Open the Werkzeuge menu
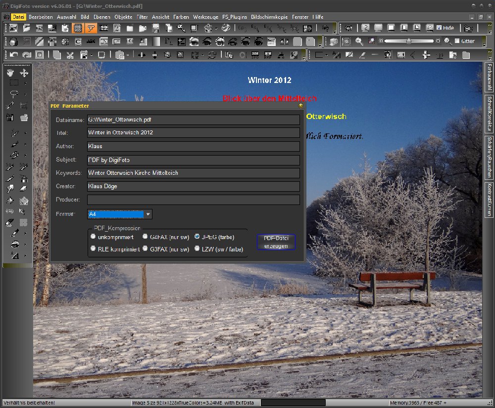This screenshot has width=495, height=408. 205,17
